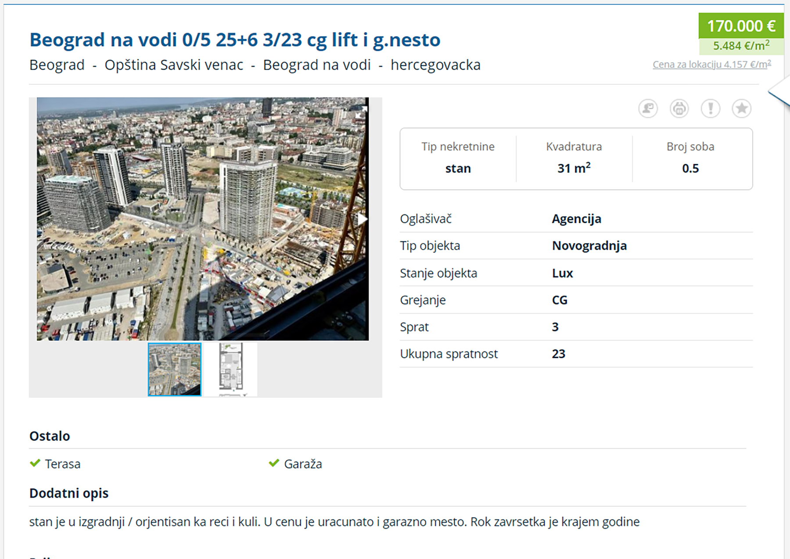Click the green 170.000 € price badge
790x559 pixels.
(x=741, y=26)
